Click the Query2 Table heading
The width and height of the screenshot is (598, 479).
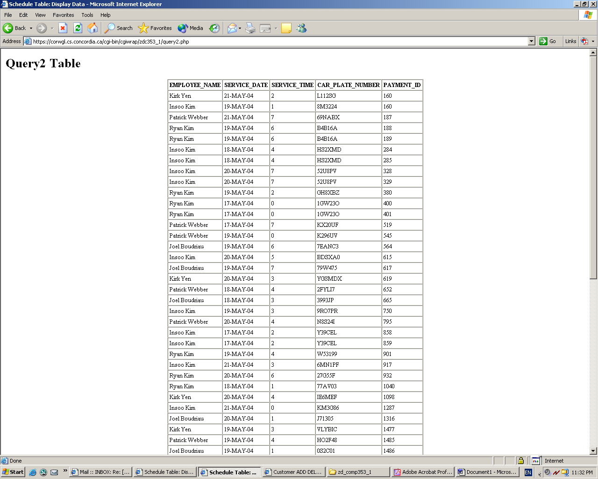click(43, 64)
